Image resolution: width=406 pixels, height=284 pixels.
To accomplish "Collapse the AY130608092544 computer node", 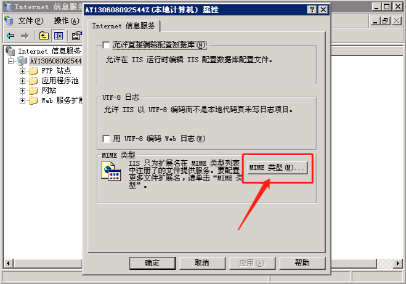I will pyautogui.click(x=10, y=62).
